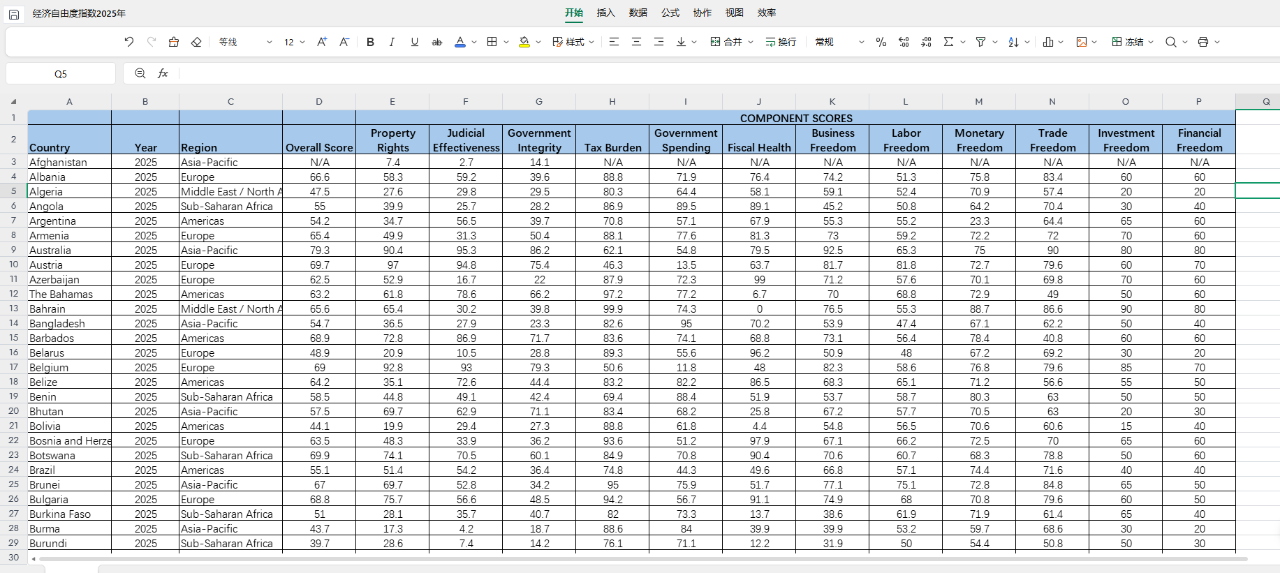The height and width of the screenshot is (573, 1280).
Task: Open the search magnifier tool
Action: [1171, 42]
